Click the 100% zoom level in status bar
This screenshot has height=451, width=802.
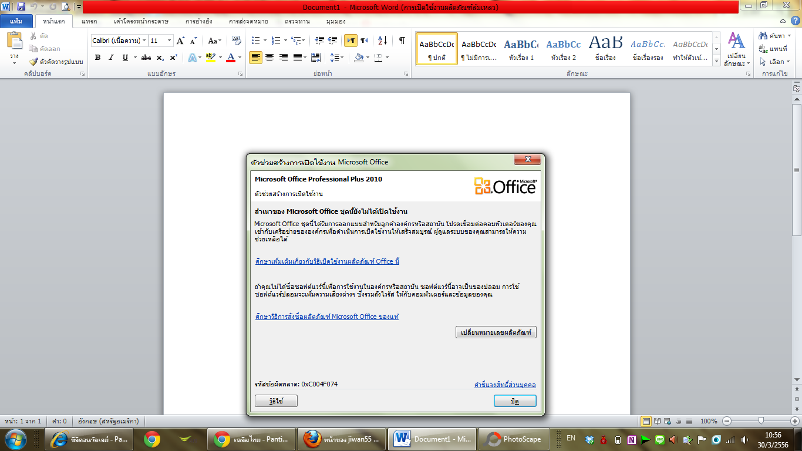point(709,421)
